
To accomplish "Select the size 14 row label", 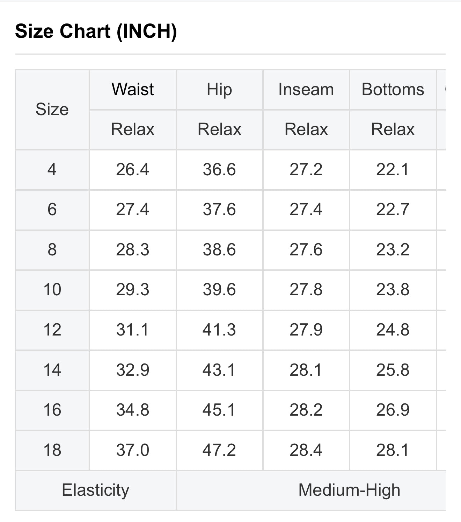I will tap(52, 370).
